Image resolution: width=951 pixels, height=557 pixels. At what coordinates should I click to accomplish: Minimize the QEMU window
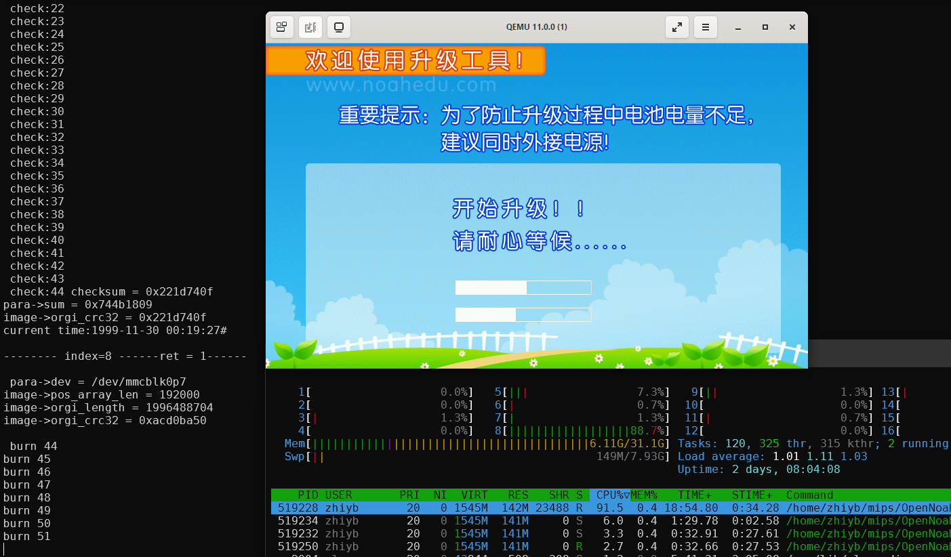click(738, 27)
